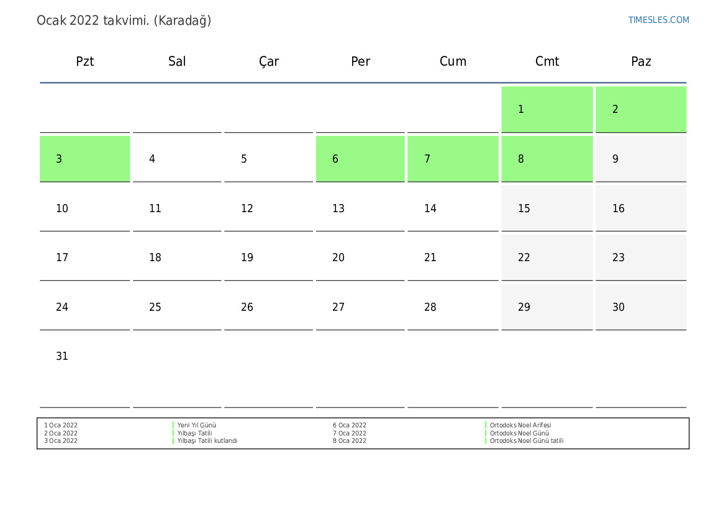
Task: Click the Paz weekday header
Action: (x=641, y=61)
